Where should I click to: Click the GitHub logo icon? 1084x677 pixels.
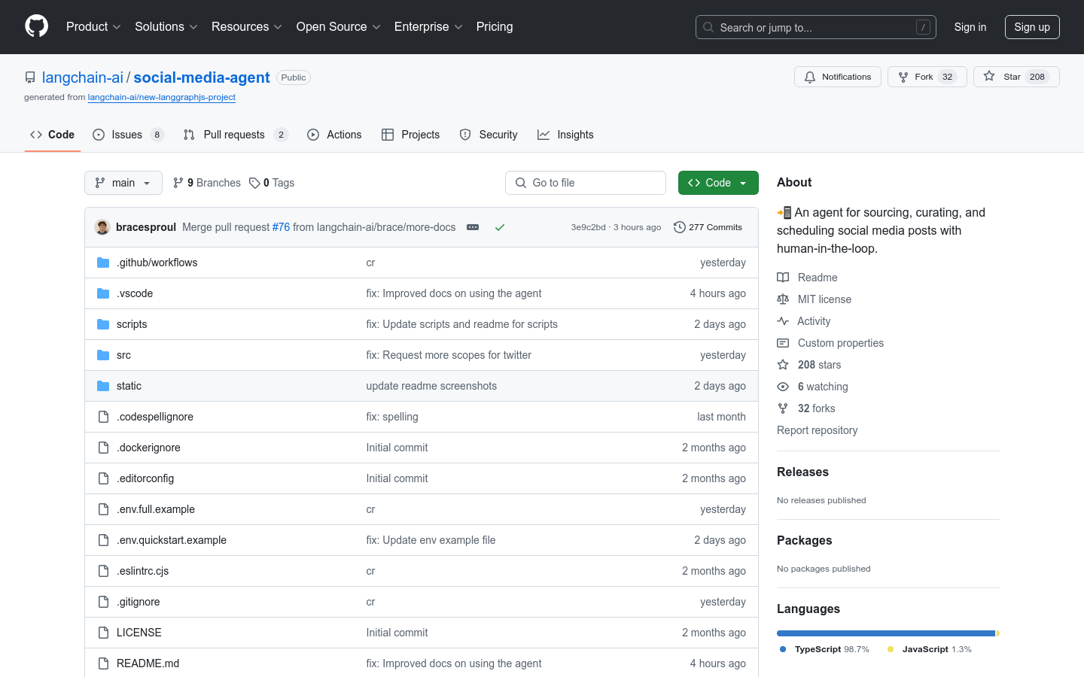[x=37, y=26]
